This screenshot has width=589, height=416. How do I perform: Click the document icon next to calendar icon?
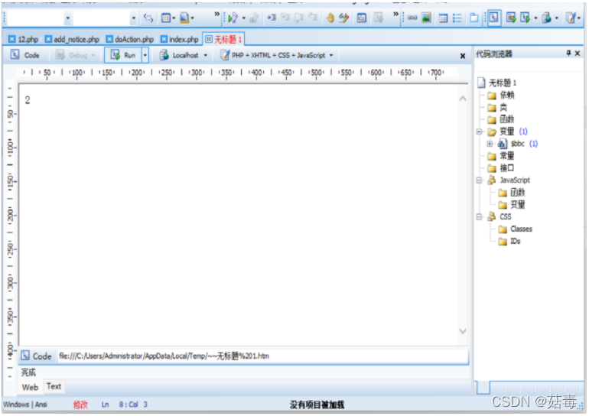click(184, 18)
